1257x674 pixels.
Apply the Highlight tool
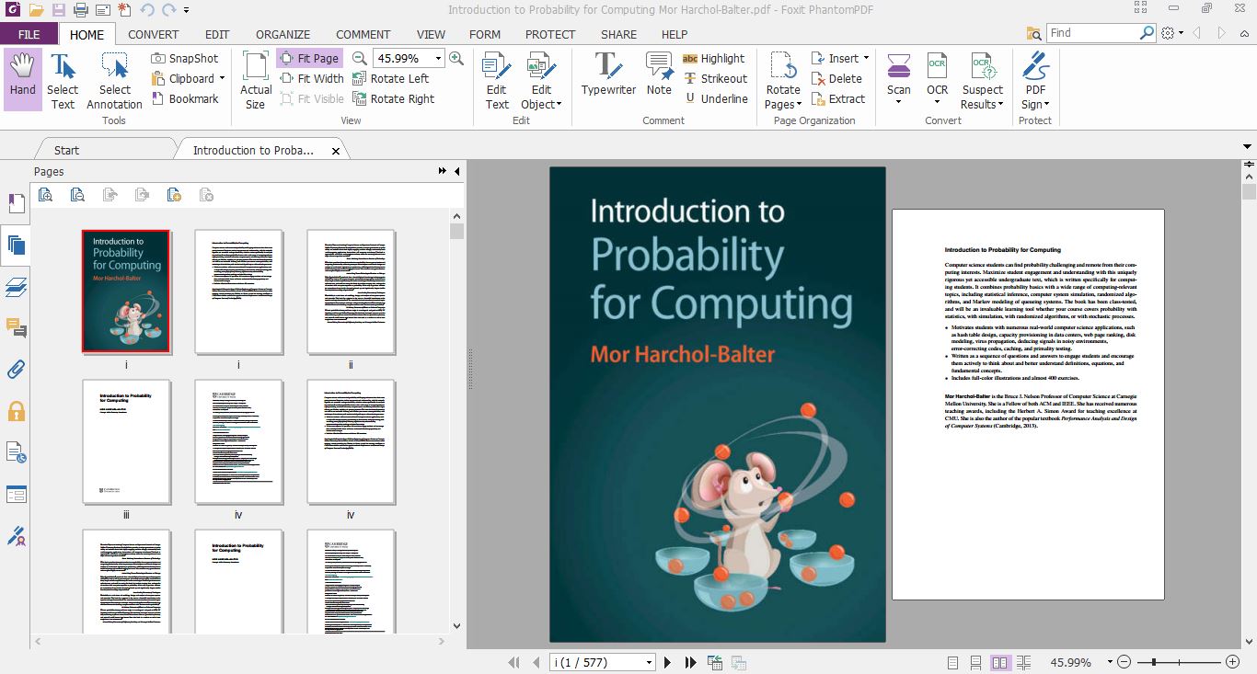(714, 58)
